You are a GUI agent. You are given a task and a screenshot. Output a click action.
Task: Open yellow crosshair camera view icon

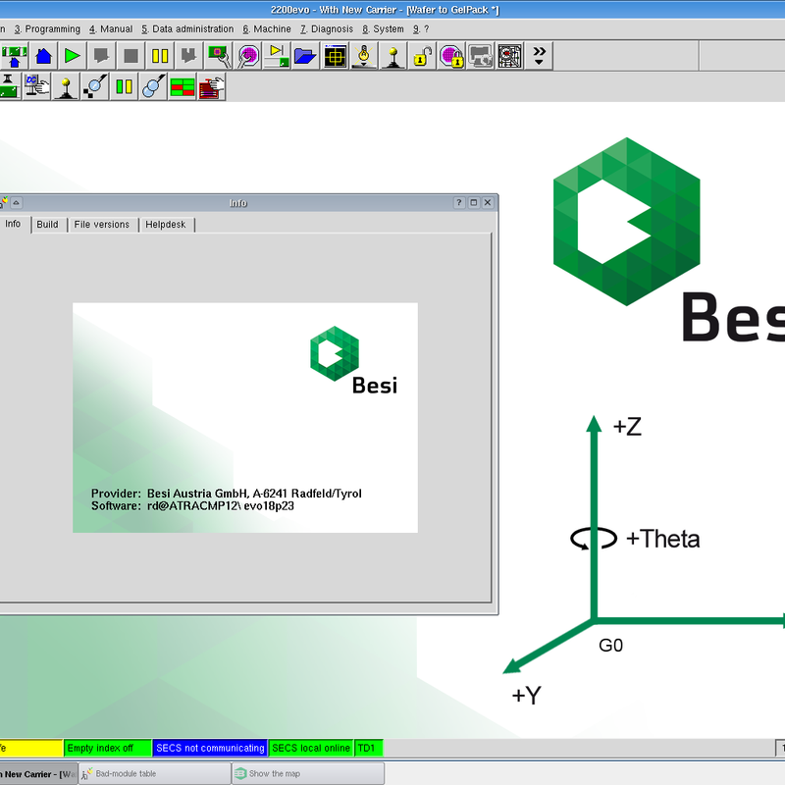[335, 56]
